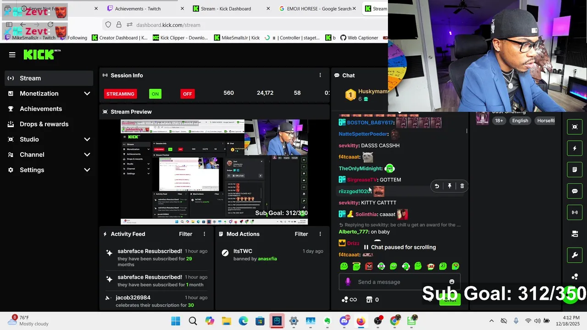Toggle streaming OFF
This screenshot has width=587, height=330.
pos(187,94)
